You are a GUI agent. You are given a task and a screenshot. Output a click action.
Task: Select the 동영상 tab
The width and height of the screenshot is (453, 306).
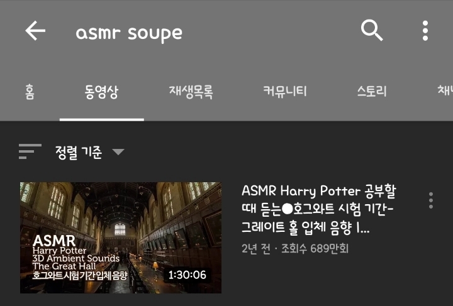point(101,92)
